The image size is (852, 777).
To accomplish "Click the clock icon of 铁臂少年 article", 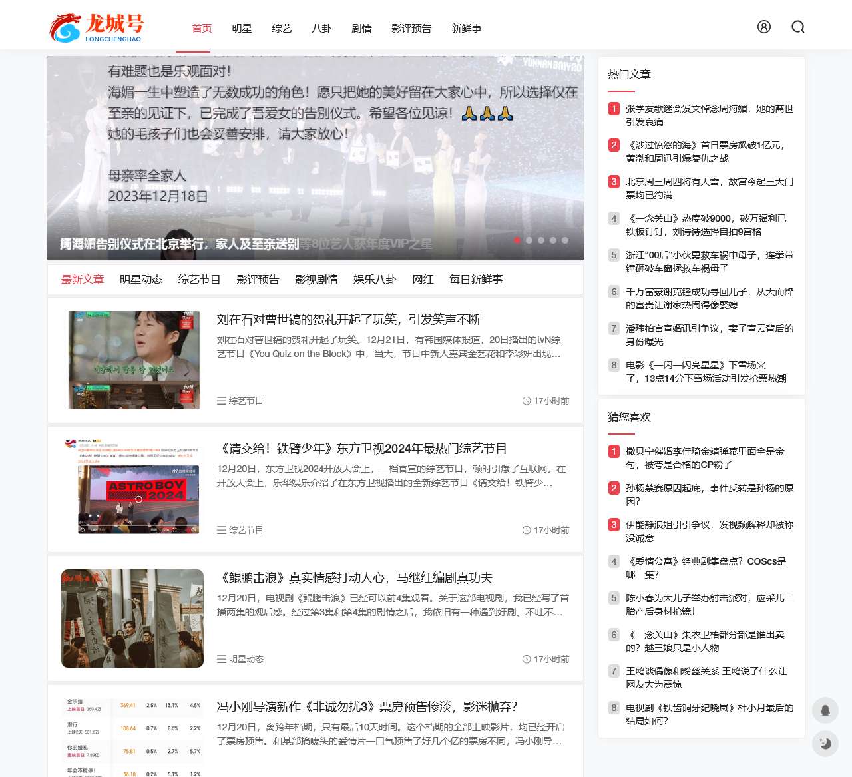I will 527,530.
